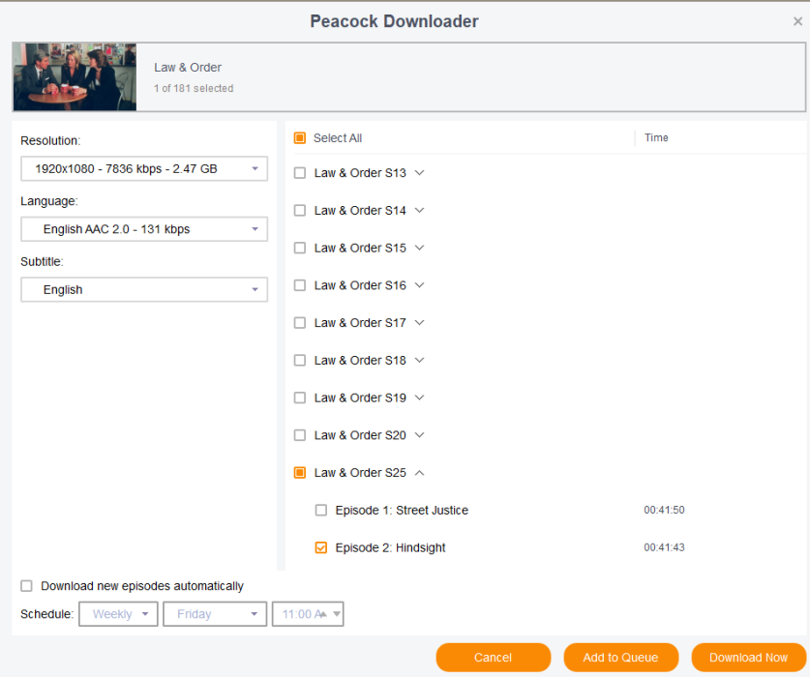810x677 pixels.
Task: Check the Law & Order S20 checkbox
Action: pos(300,435)
